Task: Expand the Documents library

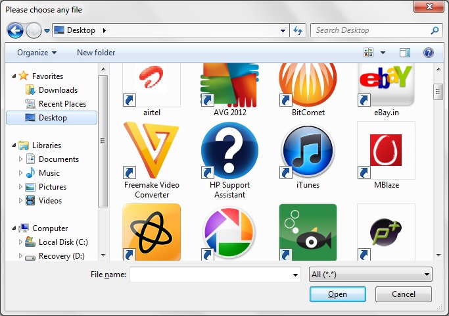Action: point(20,159)
